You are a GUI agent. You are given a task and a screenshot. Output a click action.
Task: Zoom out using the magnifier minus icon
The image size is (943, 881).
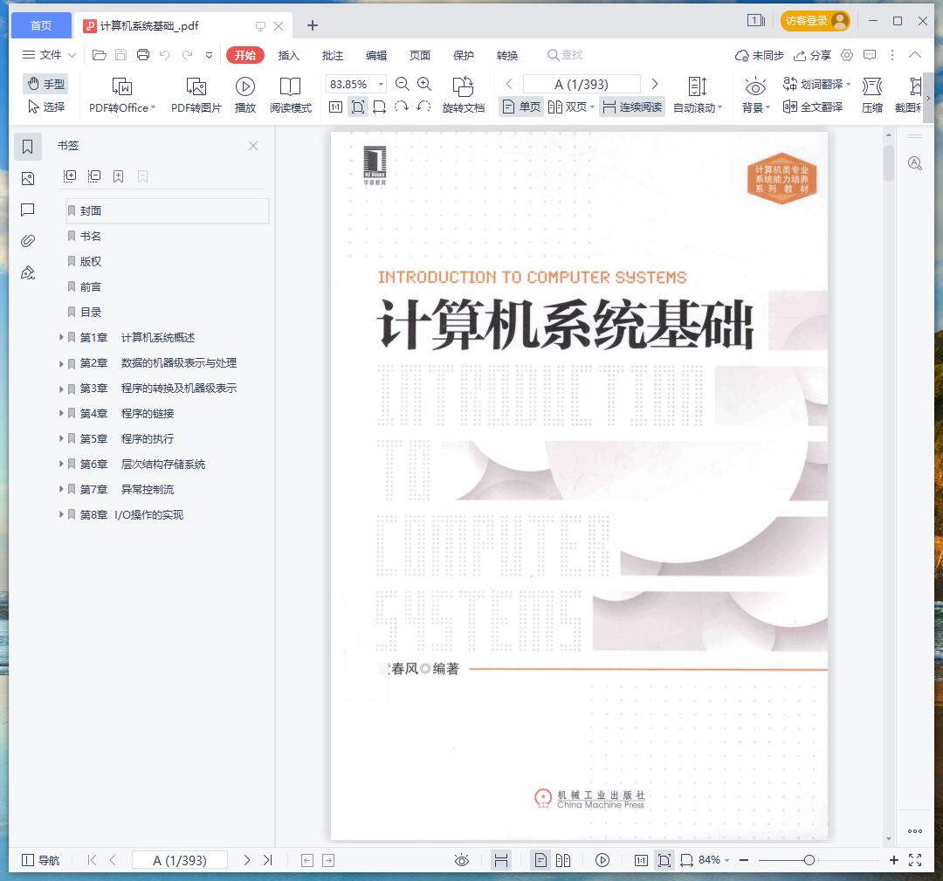click(403, 84)
